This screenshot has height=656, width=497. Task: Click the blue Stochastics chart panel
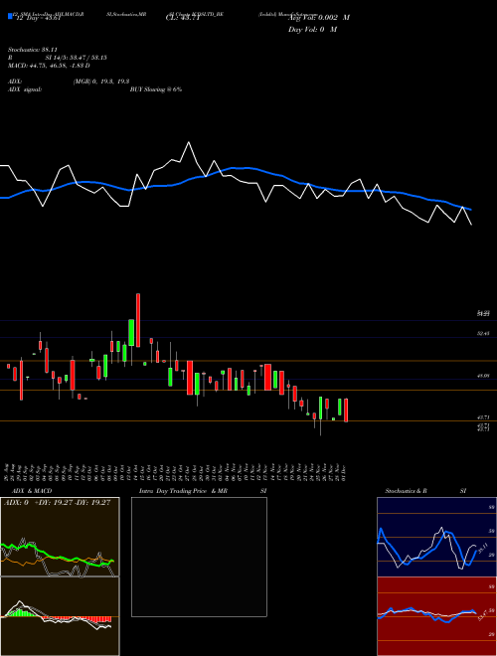(x=436, y=537)
